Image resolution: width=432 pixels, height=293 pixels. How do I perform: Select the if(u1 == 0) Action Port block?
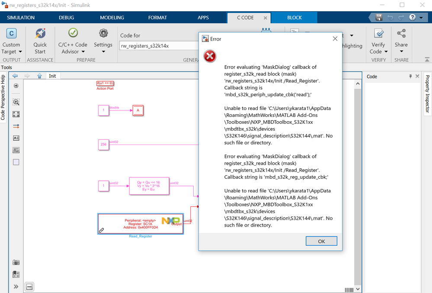tap(105, 83)
